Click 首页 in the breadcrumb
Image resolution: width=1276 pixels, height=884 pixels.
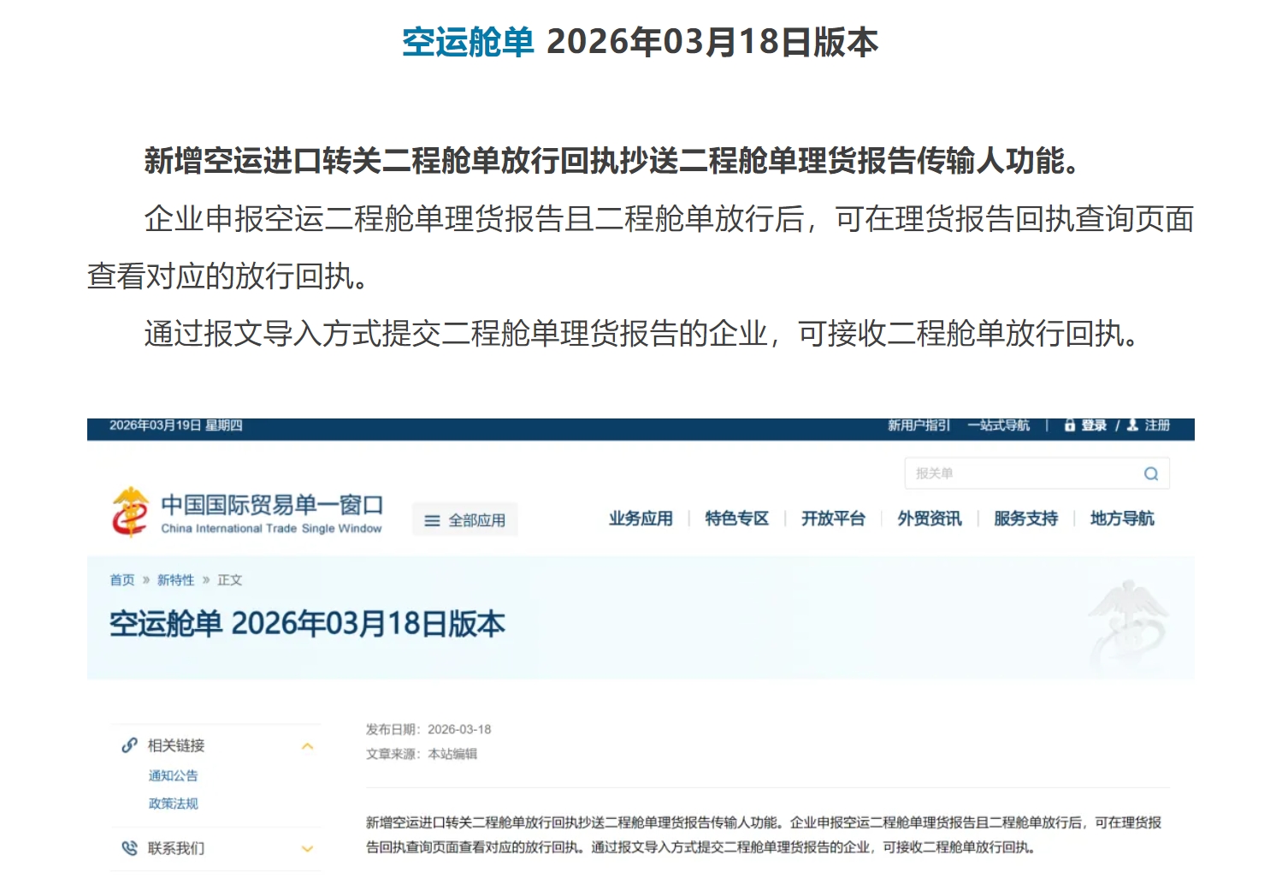(x=121, y=579)
